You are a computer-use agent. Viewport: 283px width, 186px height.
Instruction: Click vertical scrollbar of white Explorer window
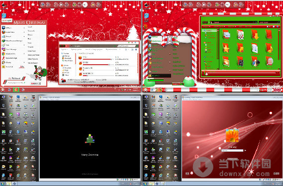(138, 63)
